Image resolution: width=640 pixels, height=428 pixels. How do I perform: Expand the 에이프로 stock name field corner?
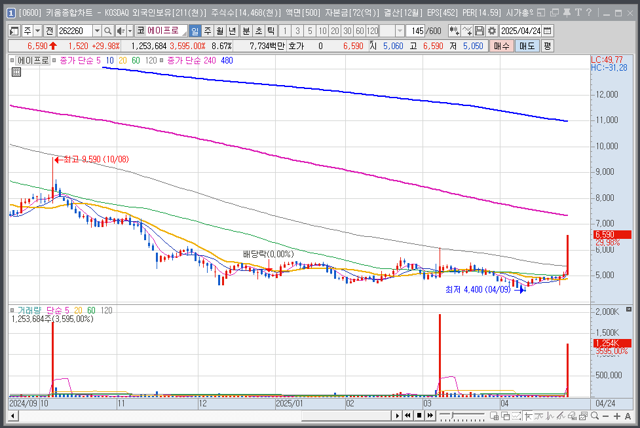coord(185,33)
